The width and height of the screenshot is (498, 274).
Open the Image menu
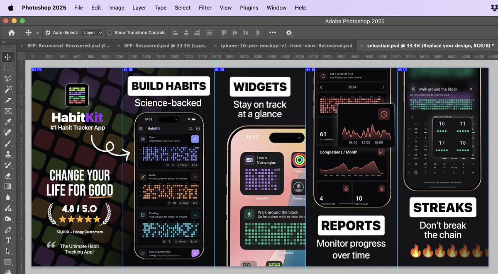point(117,7)
